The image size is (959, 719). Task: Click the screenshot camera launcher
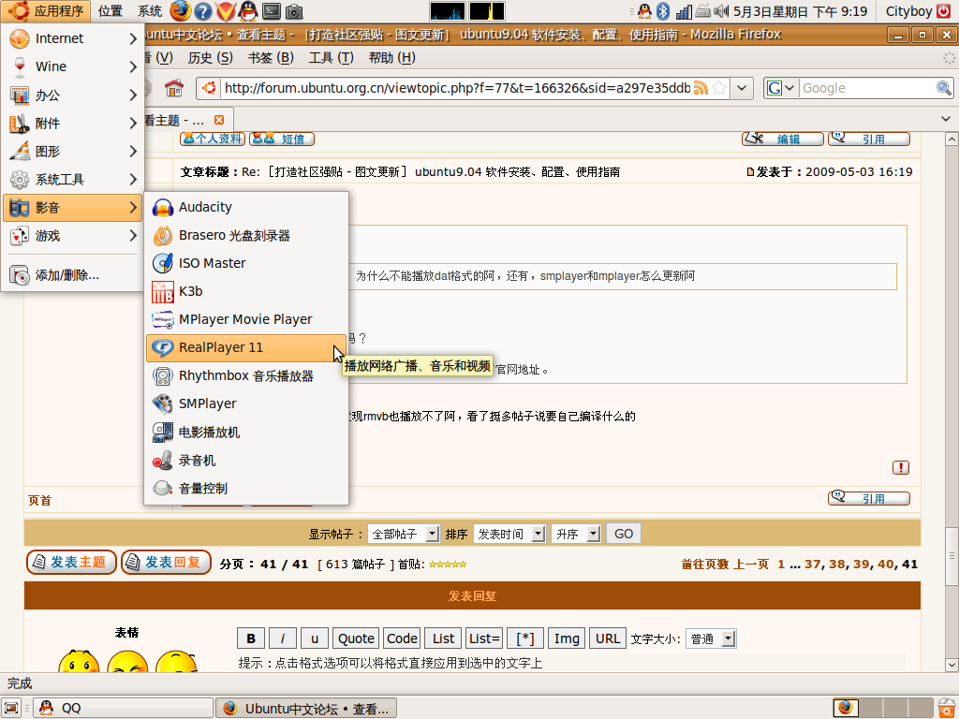294,11
